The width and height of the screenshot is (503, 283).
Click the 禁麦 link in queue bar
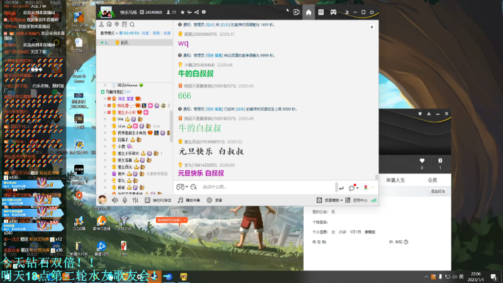coord(156,33)
